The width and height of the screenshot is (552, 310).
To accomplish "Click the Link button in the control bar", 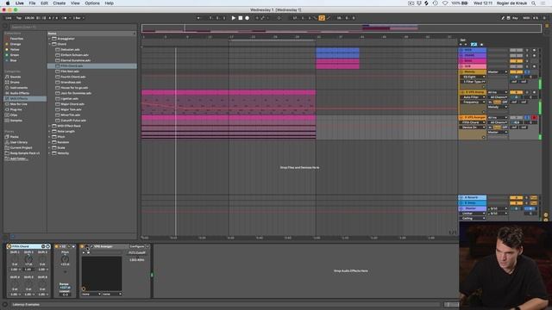I will pyautogui.click(x=9, y=18).
